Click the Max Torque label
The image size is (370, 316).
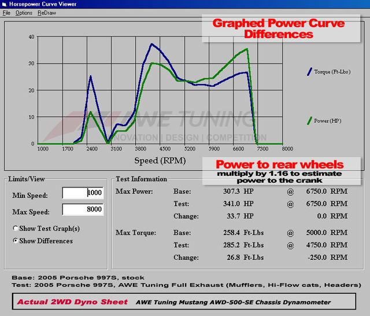[136, 233]
